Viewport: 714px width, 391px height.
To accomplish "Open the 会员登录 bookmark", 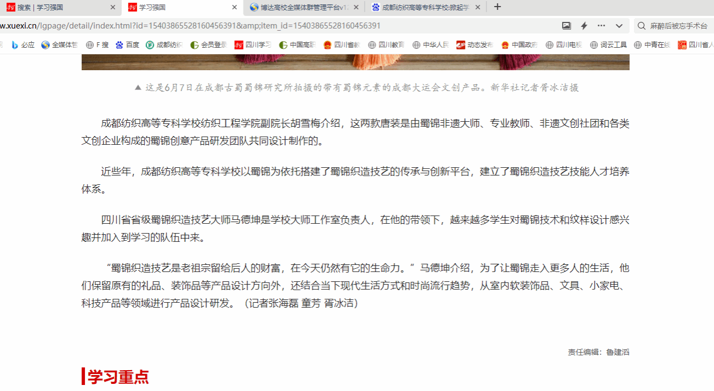I will [208, 45].
